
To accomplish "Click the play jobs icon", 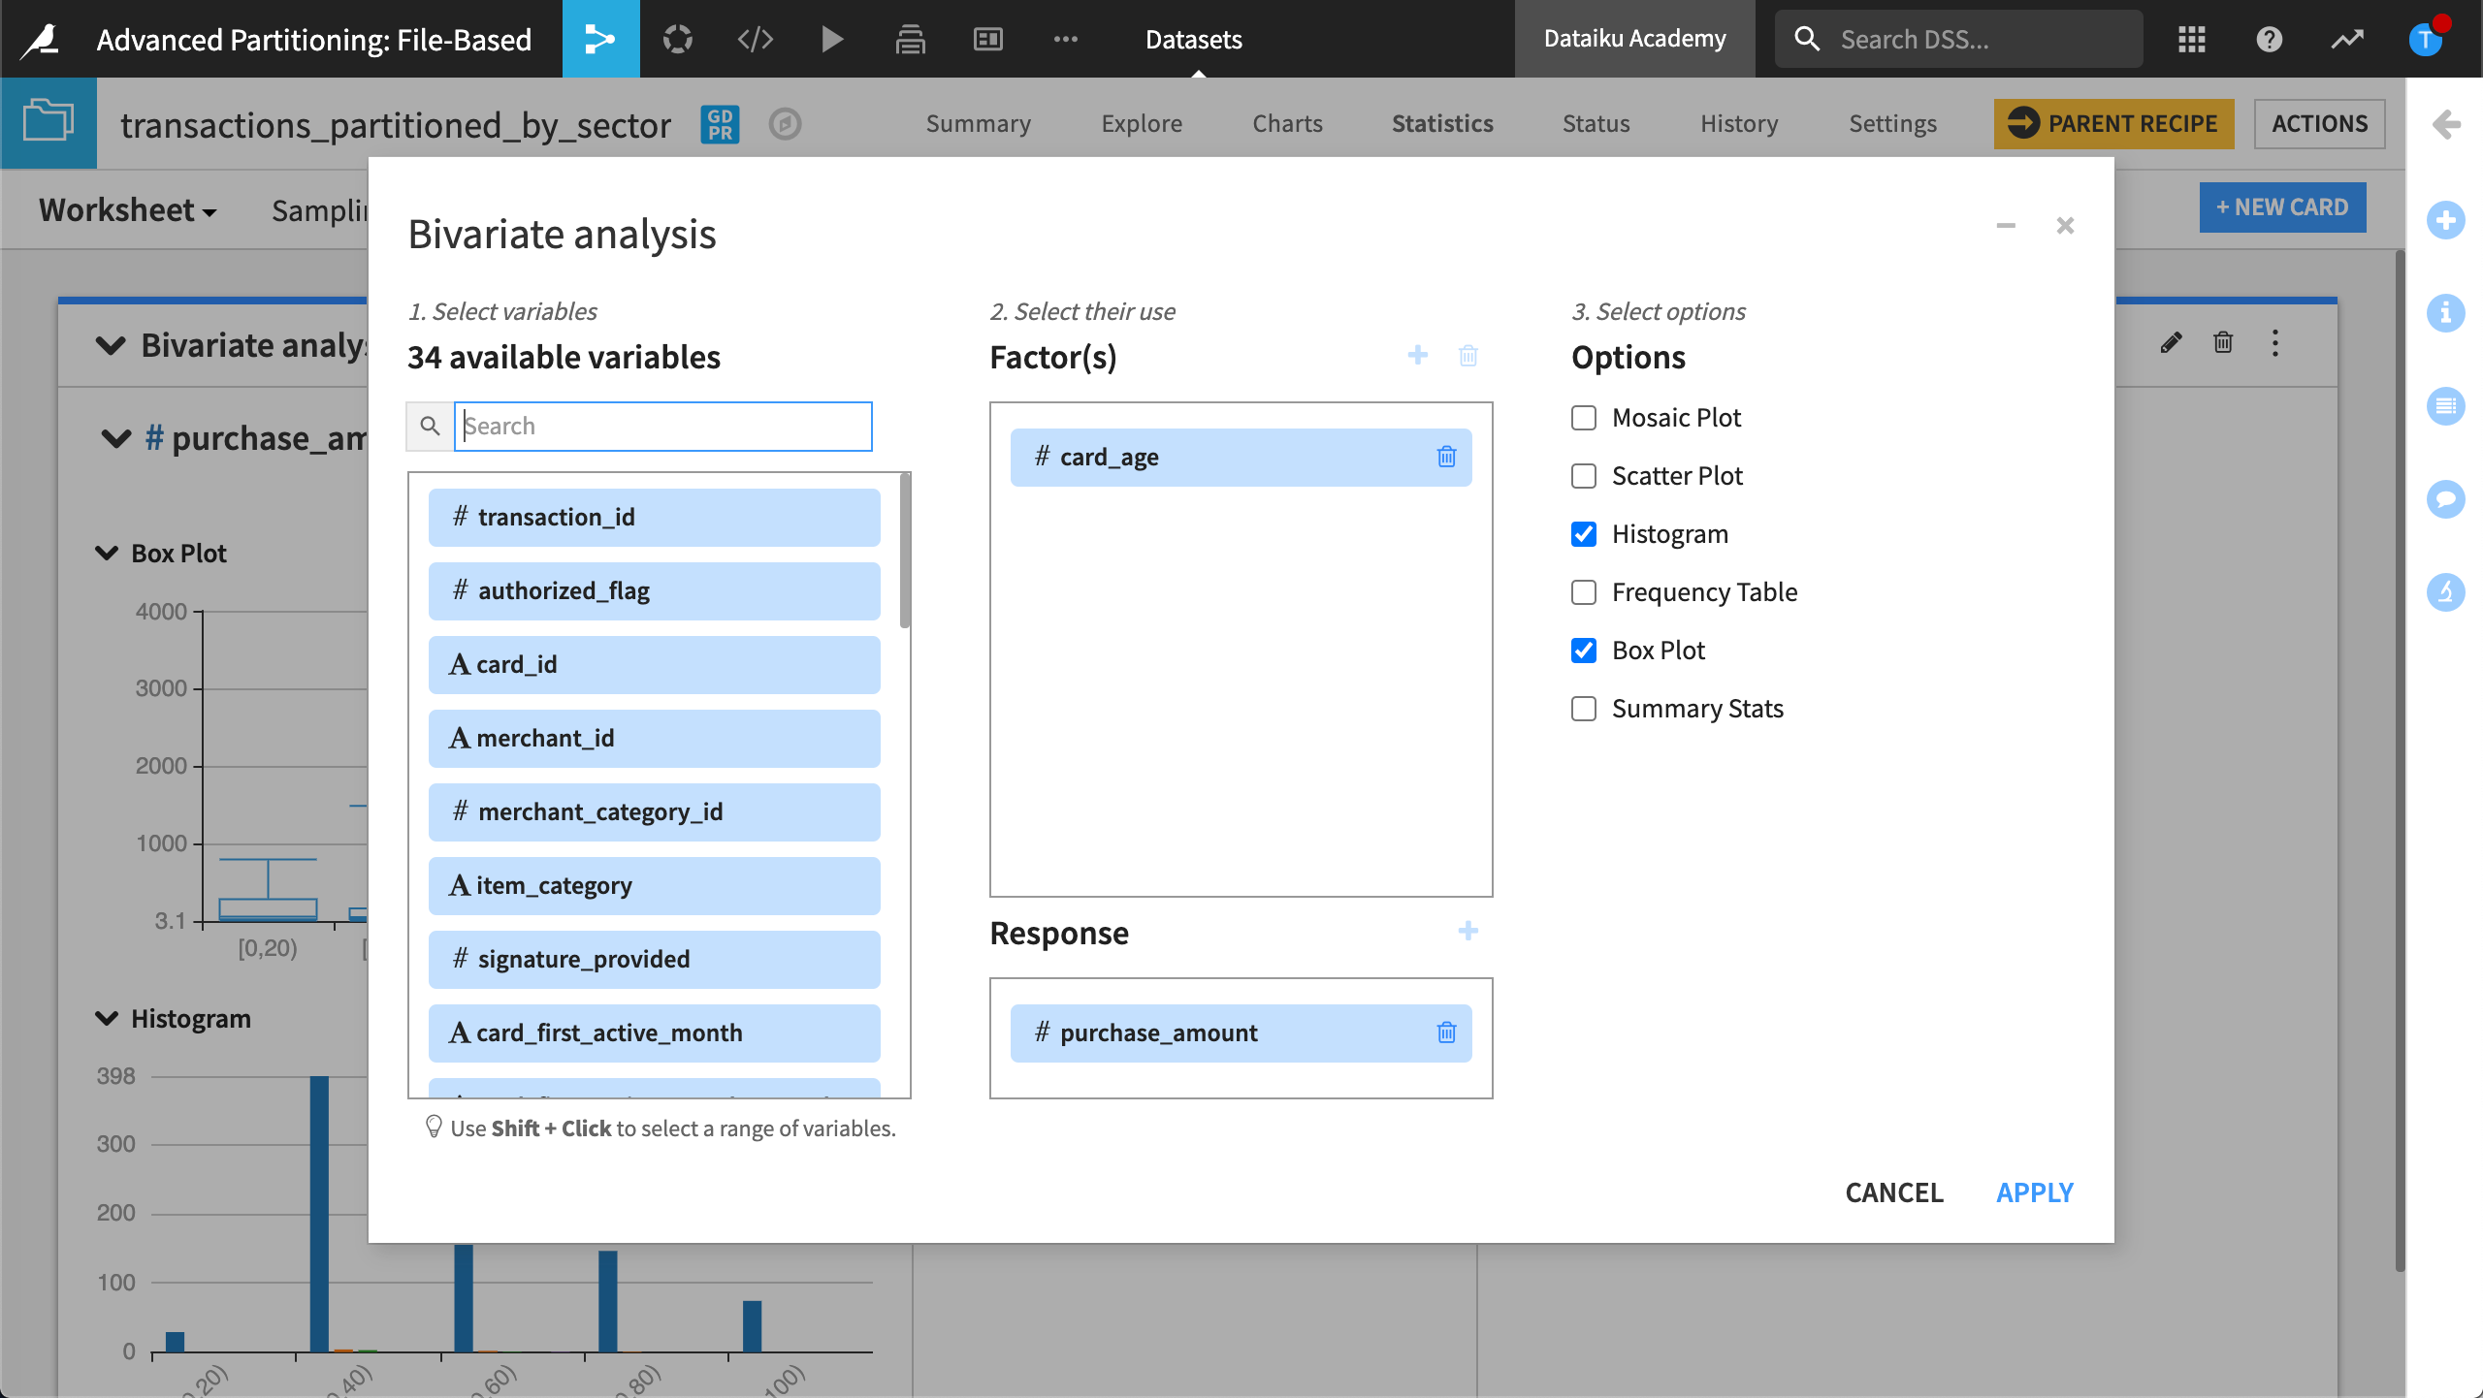I will tap(832, 39).
